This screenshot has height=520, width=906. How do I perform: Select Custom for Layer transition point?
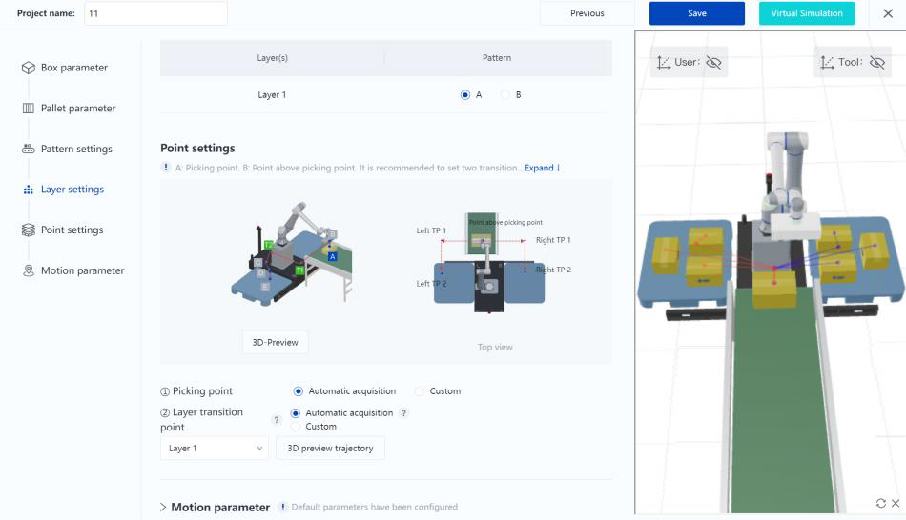coord(296,427)
